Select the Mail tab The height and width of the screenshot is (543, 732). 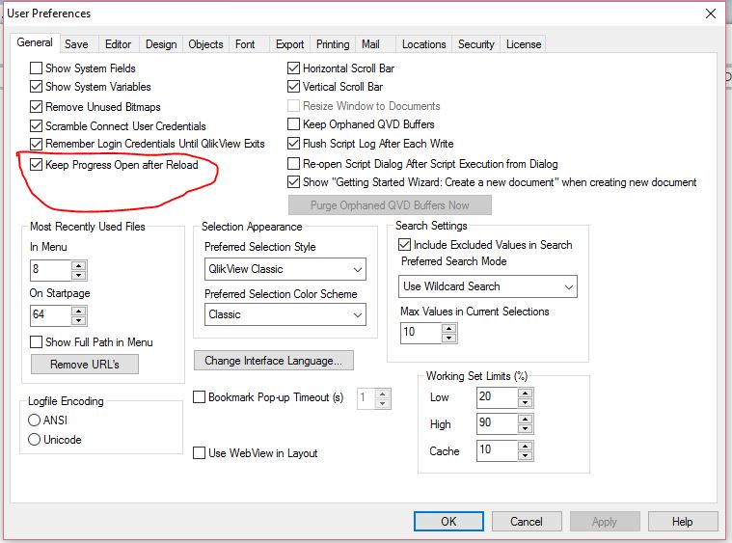pyautogui.click(x=370, y=44)
